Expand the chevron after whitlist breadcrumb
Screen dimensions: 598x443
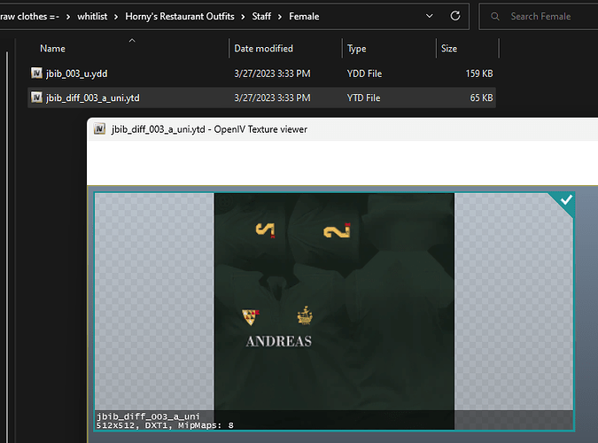click(x=116, y=17)
